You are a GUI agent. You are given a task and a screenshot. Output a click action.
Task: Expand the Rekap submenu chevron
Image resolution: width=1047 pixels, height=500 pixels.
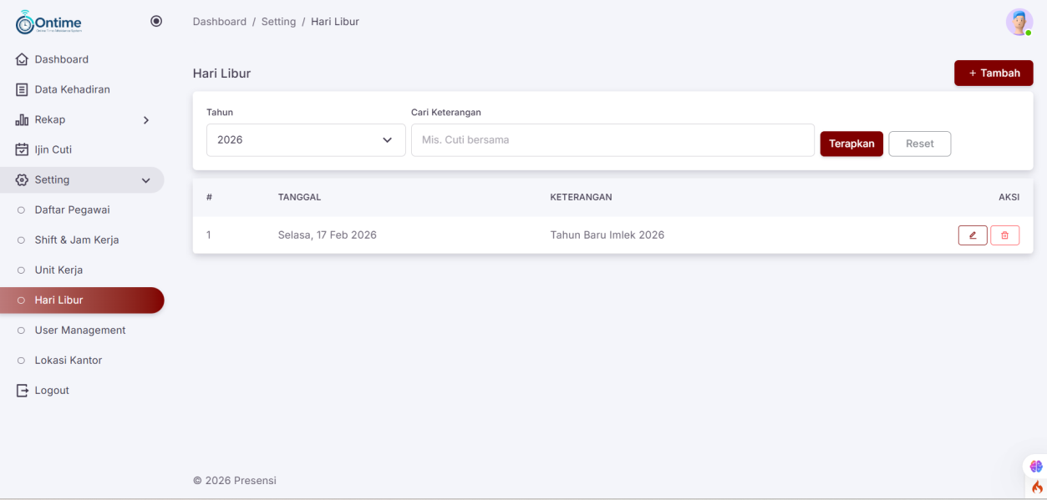146,120
